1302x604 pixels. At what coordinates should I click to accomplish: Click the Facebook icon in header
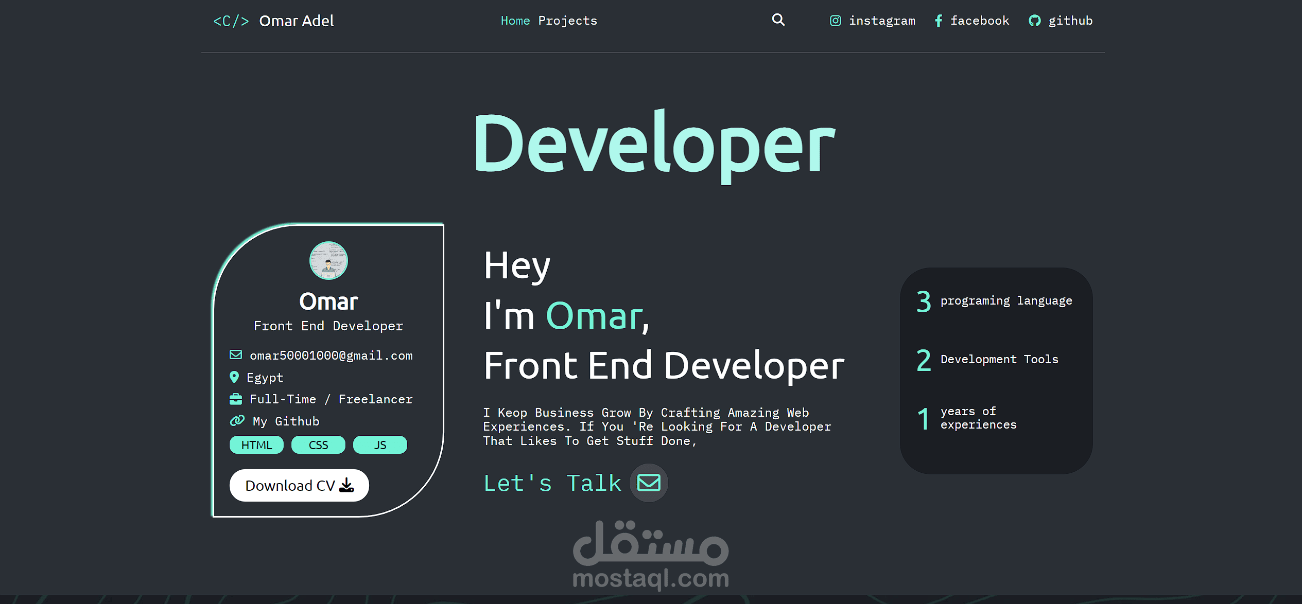point(938,21)
